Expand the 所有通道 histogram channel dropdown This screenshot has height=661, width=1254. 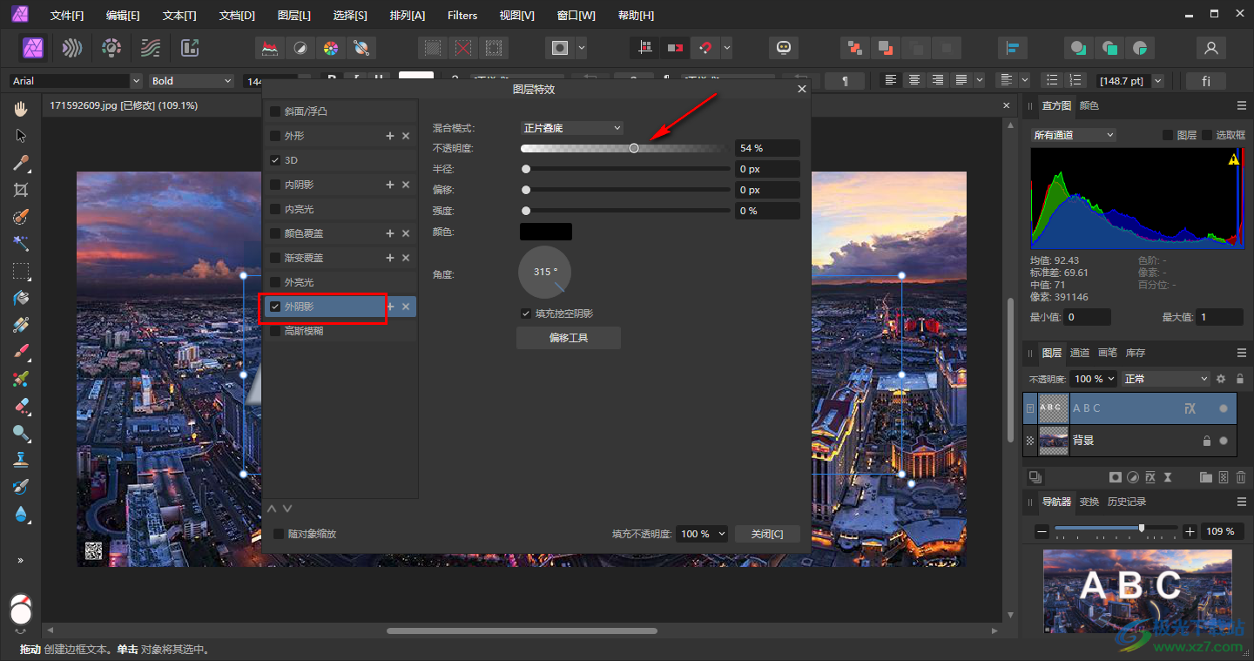click(1073, 135)
